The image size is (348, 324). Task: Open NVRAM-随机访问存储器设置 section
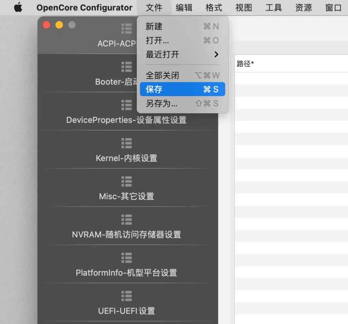[127, 235]
